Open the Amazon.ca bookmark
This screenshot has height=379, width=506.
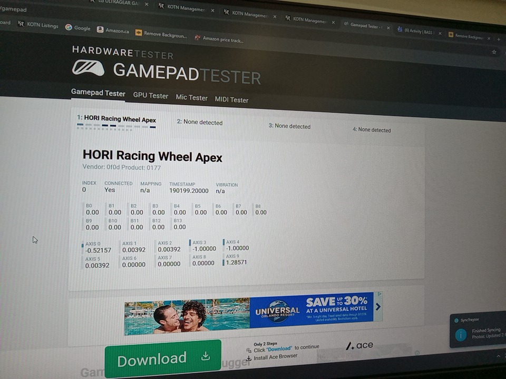click(x=113, y=31)
